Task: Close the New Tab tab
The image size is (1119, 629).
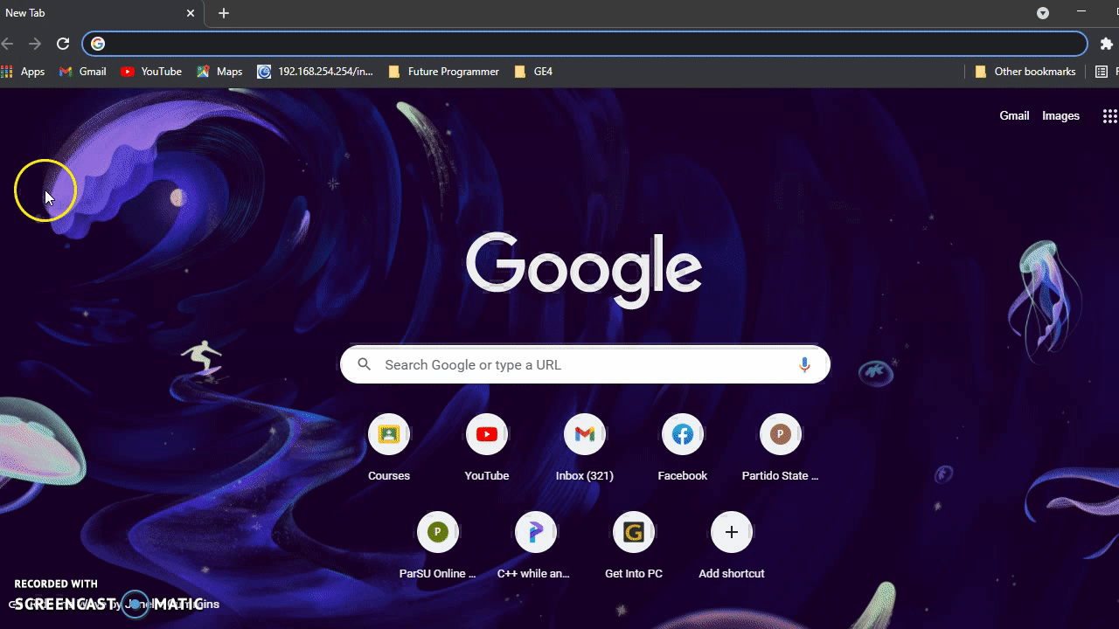Action: click(191, 13)
